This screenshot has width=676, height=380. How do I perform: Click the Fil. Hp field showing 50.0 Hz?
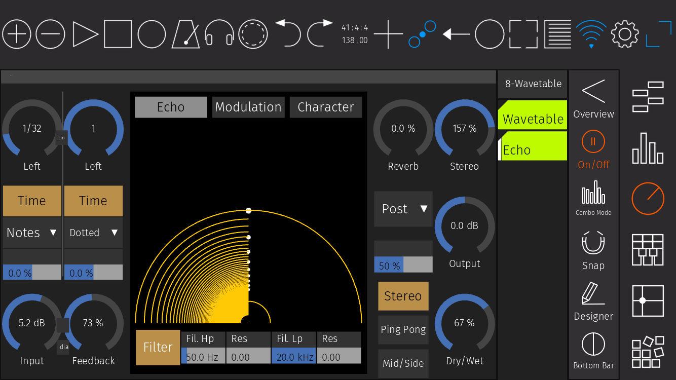203,356
